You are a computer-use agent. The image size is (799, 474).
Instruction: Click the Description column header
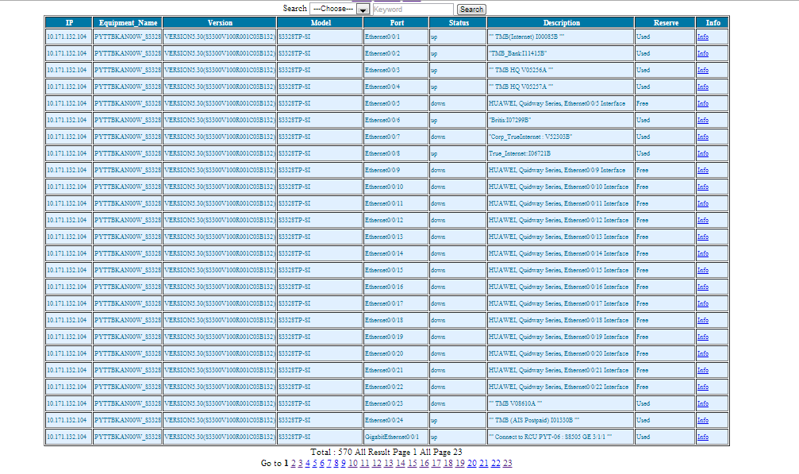coord(561,22)
